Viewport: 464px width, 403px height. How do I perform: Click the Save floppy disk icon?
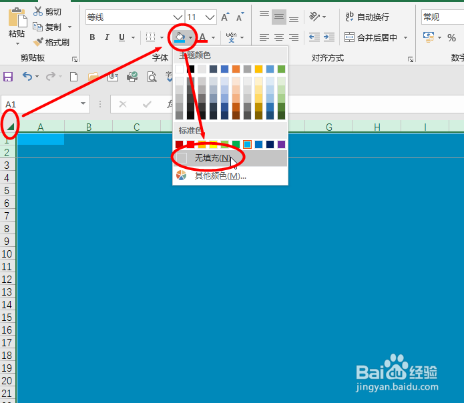(8, 77)
